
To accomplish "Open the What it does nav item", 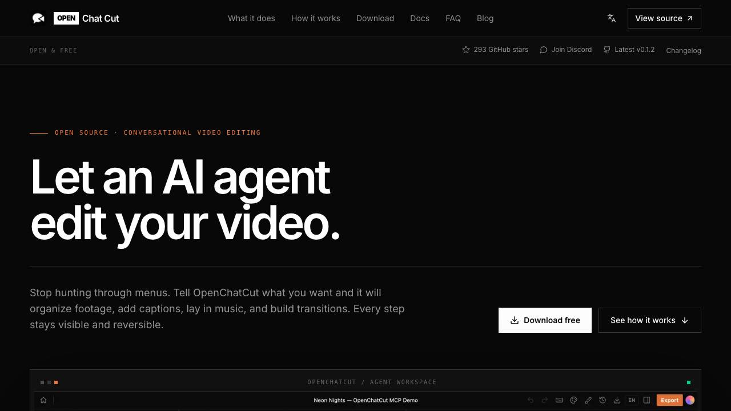I will tap(251, 18).
